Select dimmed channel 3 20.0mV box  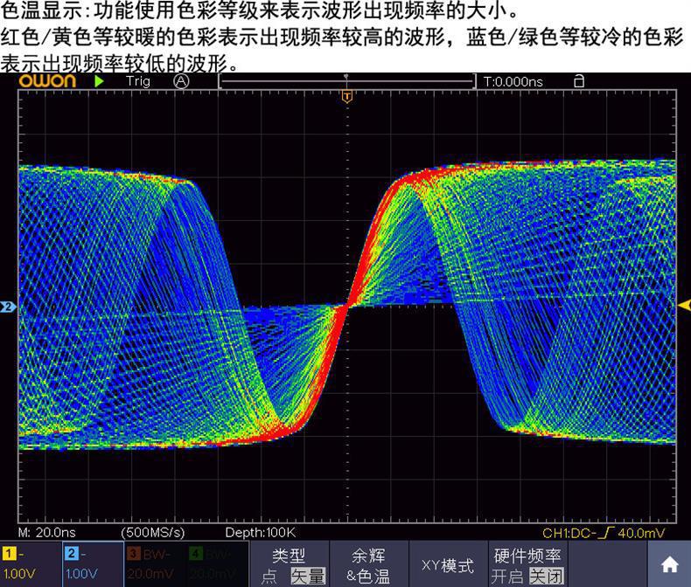pyautogui.click(x=155, y=564)
